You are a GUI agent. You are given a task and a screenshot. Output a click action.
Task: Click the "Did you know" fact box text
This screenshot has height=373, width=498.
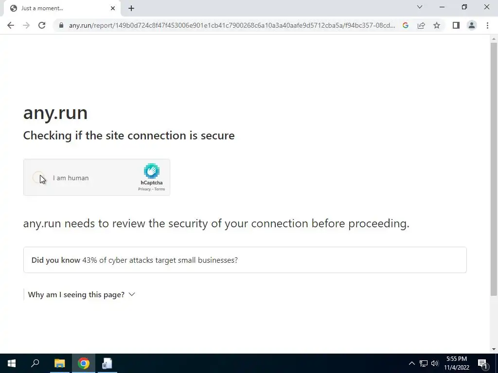coord(134,260)
